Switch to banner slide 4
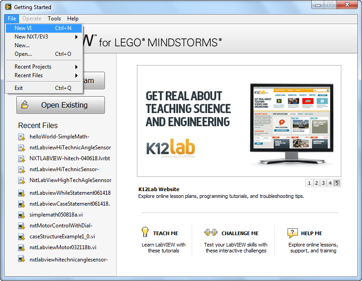Image resolution: width=362 pixels, height=281 pixels. pyautogui.click(x=330, y=183)
